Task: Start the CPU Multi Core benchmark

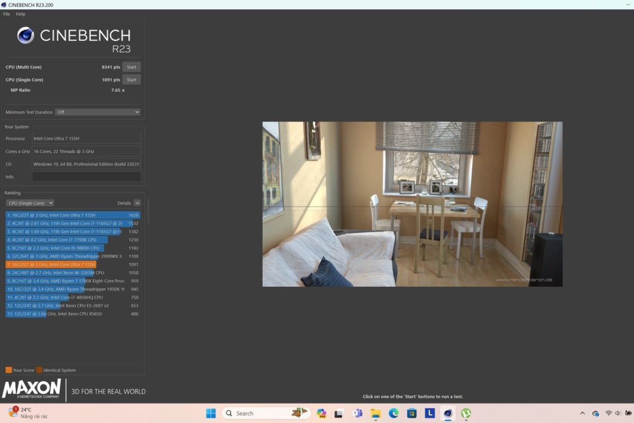Action: (x=131, y=67)
